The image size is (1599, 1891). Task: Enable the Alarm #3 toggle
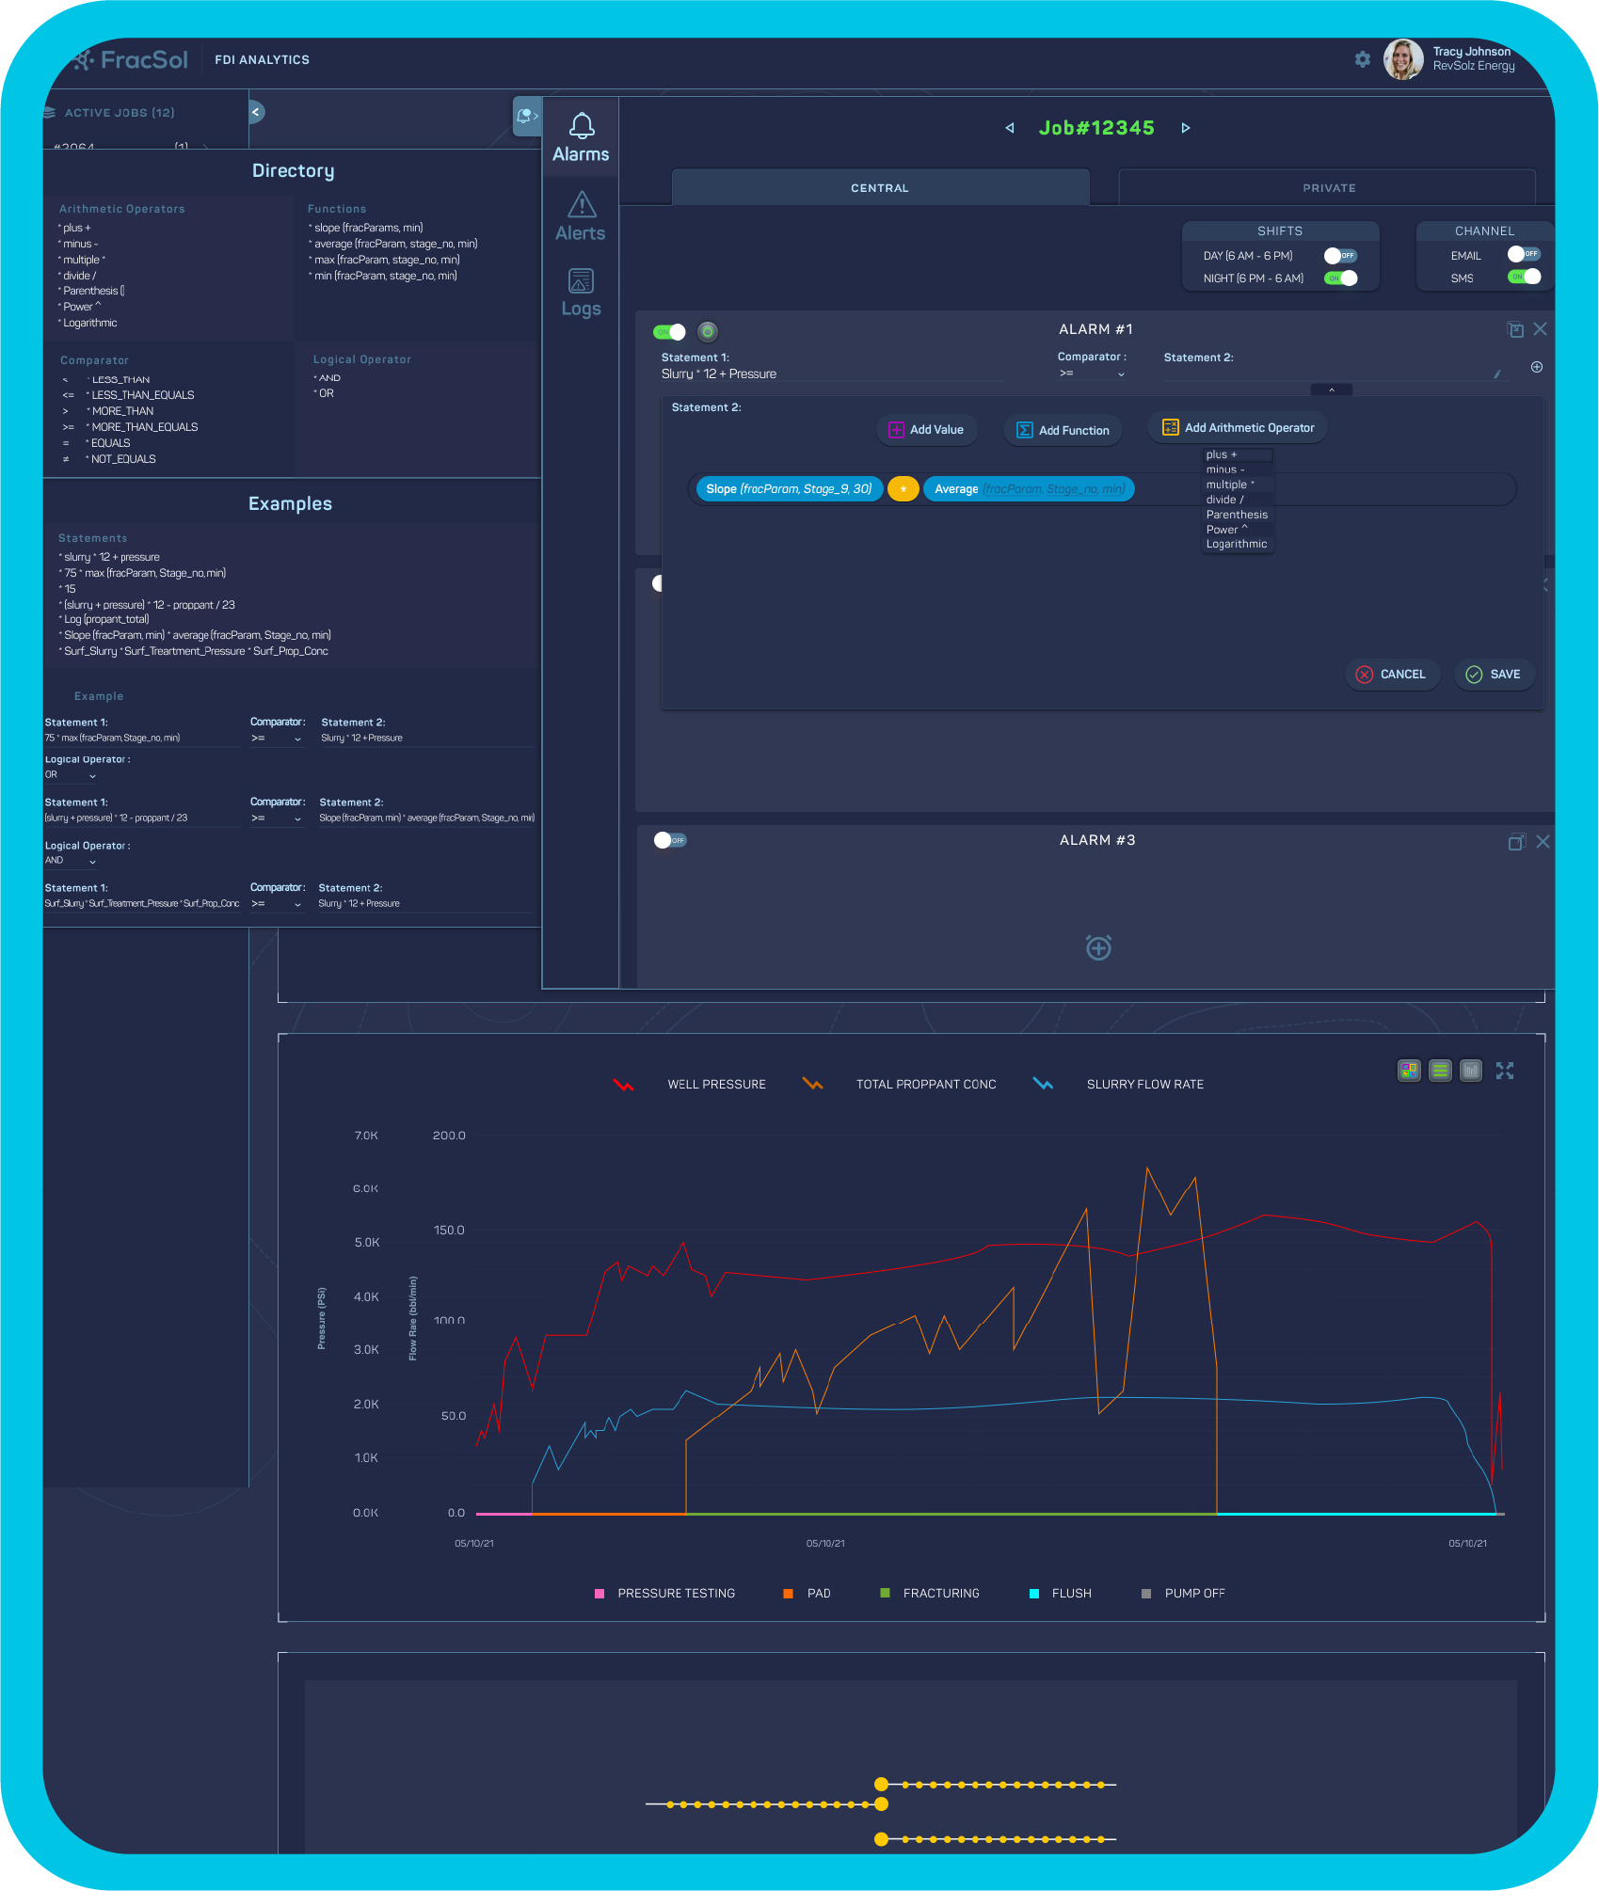click(670, 840)
